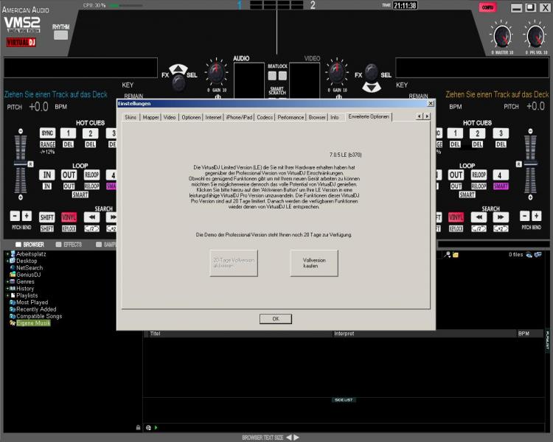Image resolution: width=553 pixels, height=442 pixels.
Task: Click the RANGE button on left deck
Action: (47, 144)
